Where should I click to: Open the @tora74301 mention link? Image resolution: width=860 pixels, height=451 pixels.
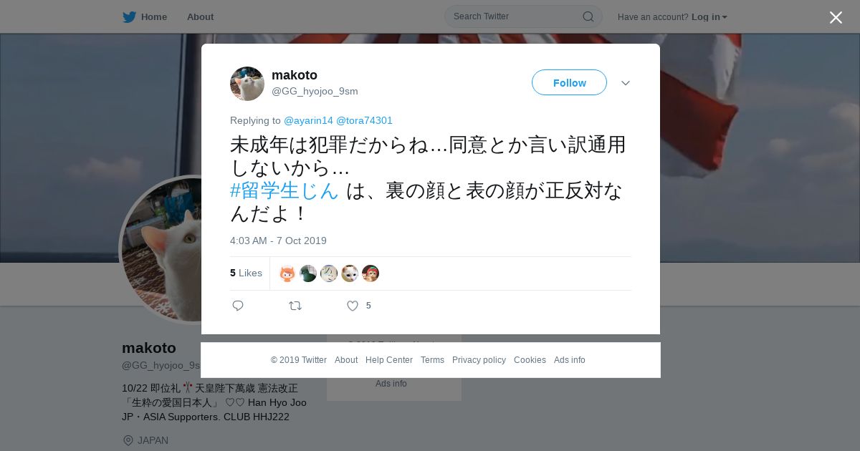point(364,120)
